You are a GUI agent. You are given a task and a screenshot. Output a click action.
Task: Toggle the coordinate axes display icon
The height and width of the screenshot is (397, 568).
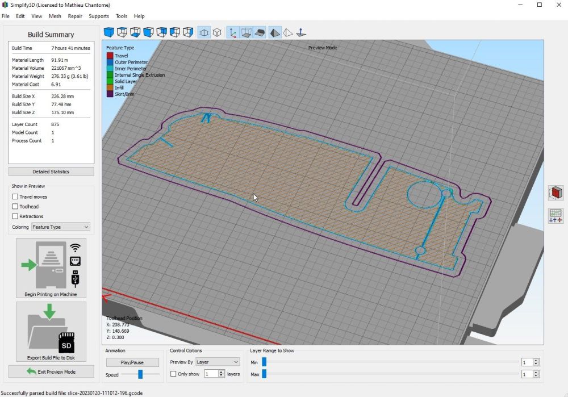point(233,32)
